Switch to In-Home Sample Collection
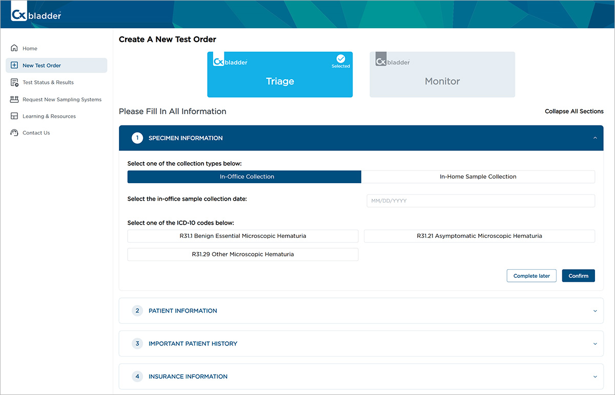This screenshot has height=395, width=615. click(x=478, y=177)
